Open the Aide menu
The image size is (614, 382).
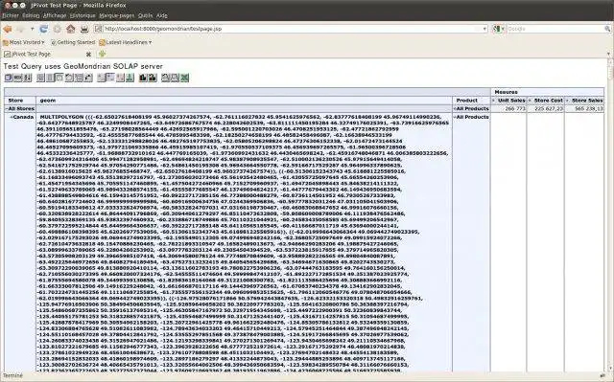click(162, 15)
